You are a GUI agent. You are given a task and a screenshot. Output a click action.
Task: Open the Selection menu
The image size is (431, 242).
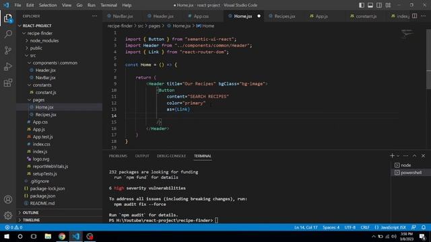tap(48, 5)
